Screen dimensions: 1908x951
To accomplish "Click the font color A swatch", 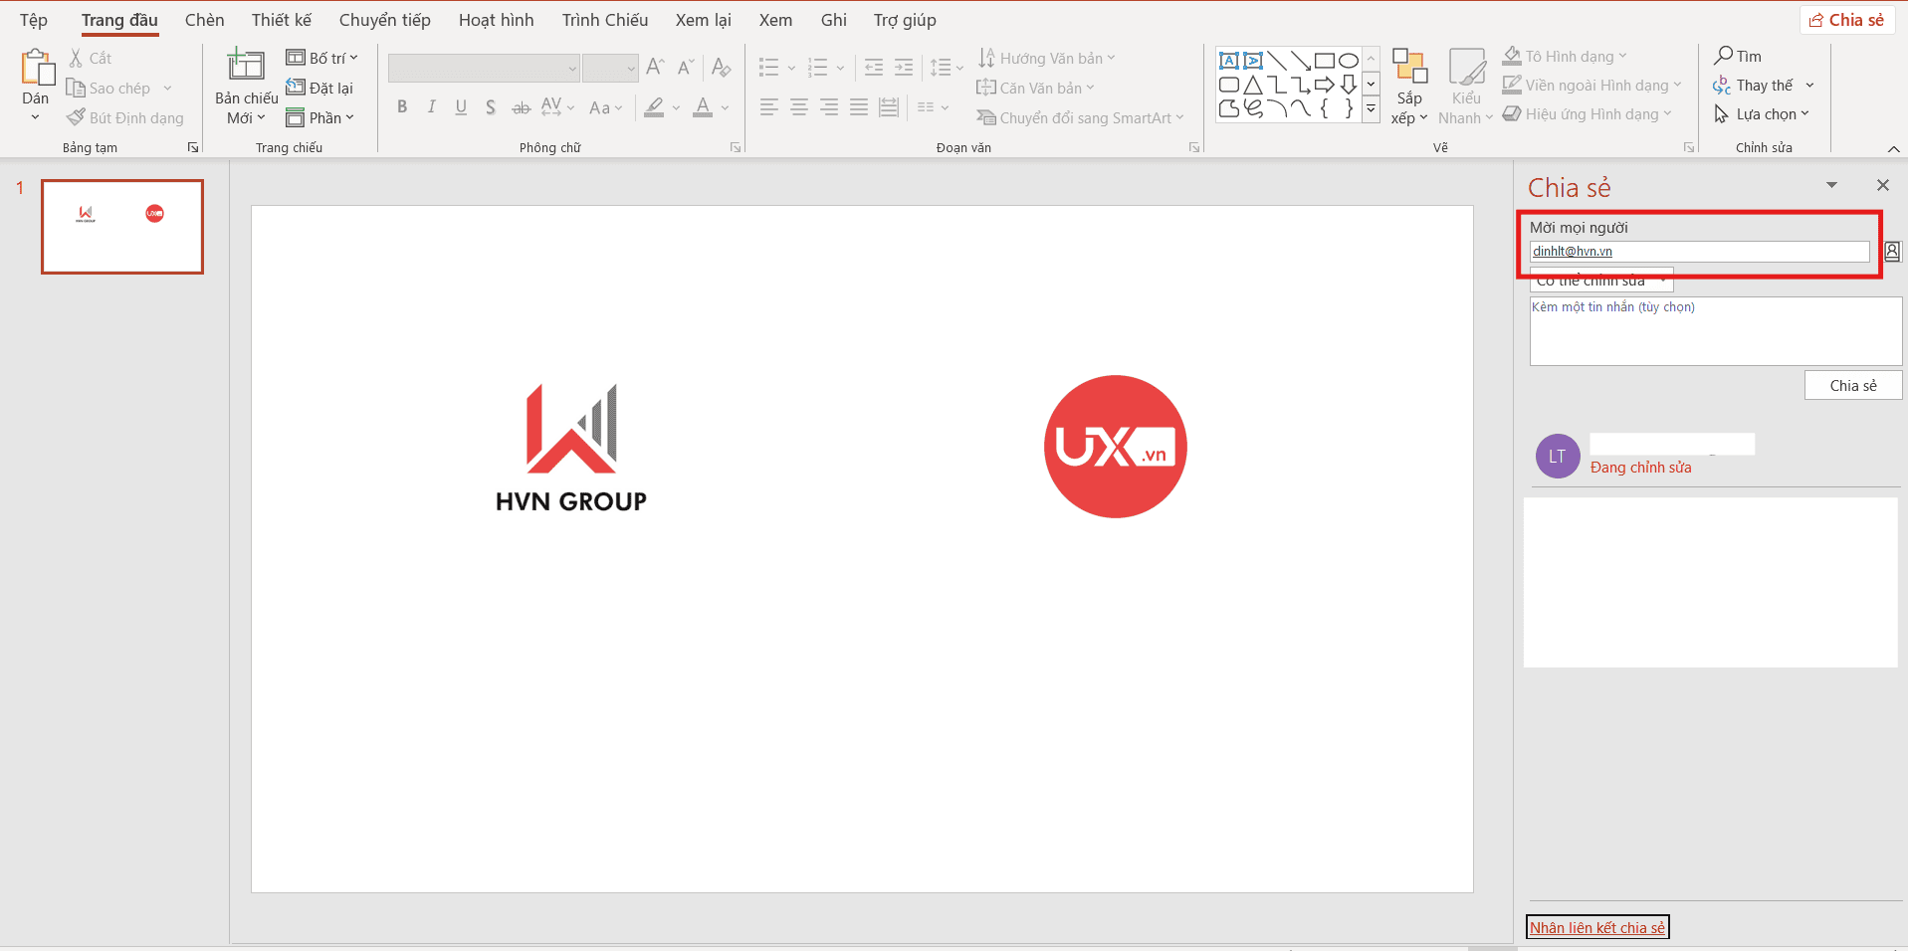I will [703, 107].
